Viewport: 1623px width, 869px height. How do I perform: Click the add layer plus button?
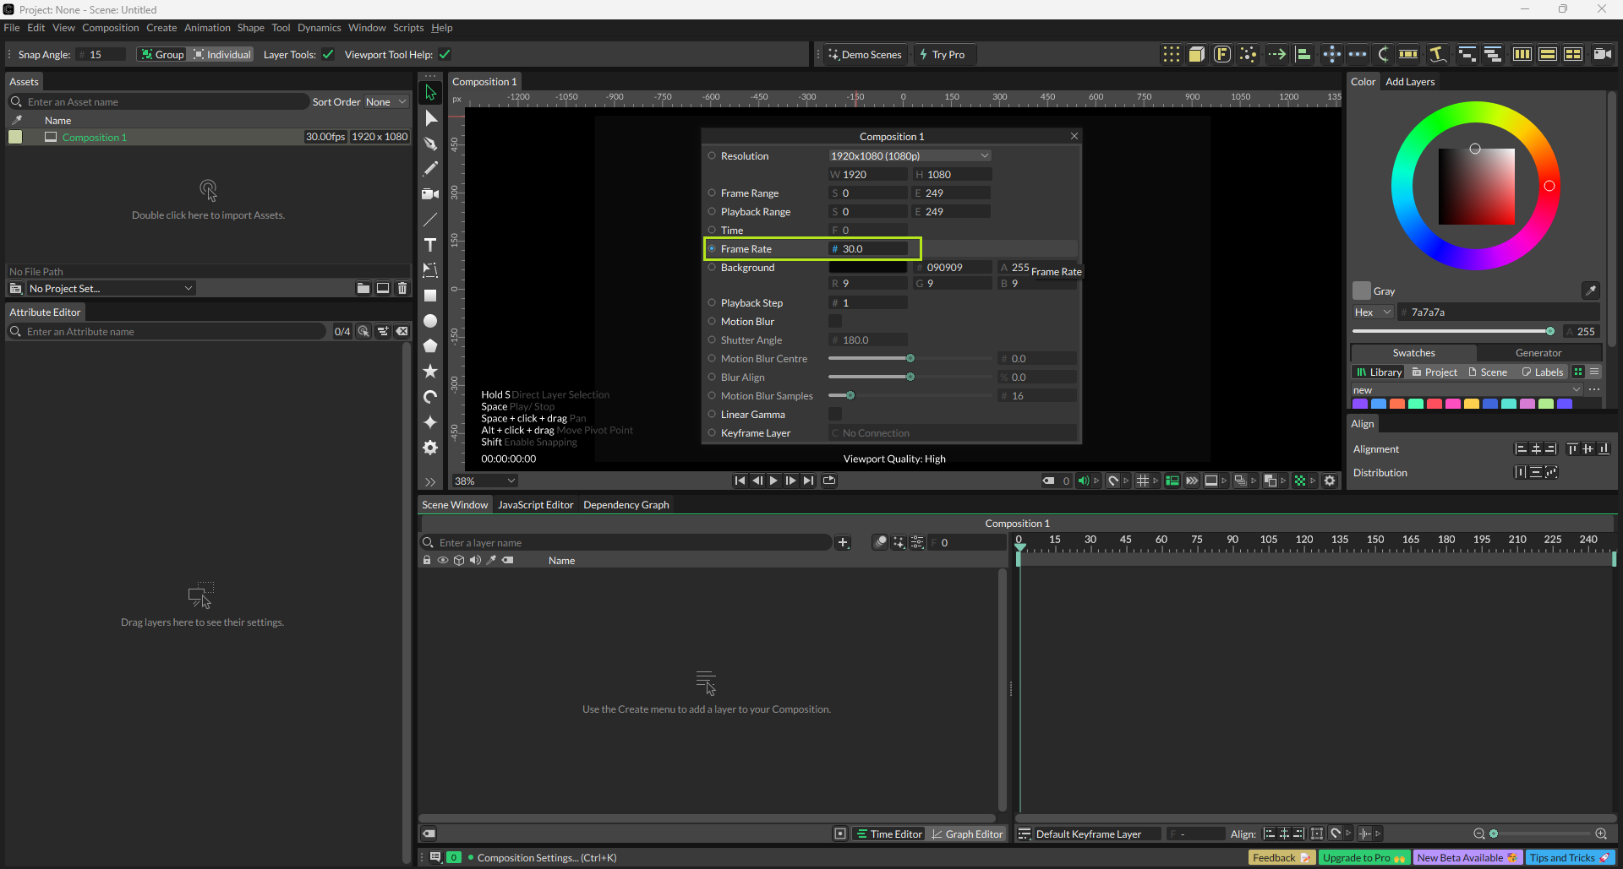[843, 543]
